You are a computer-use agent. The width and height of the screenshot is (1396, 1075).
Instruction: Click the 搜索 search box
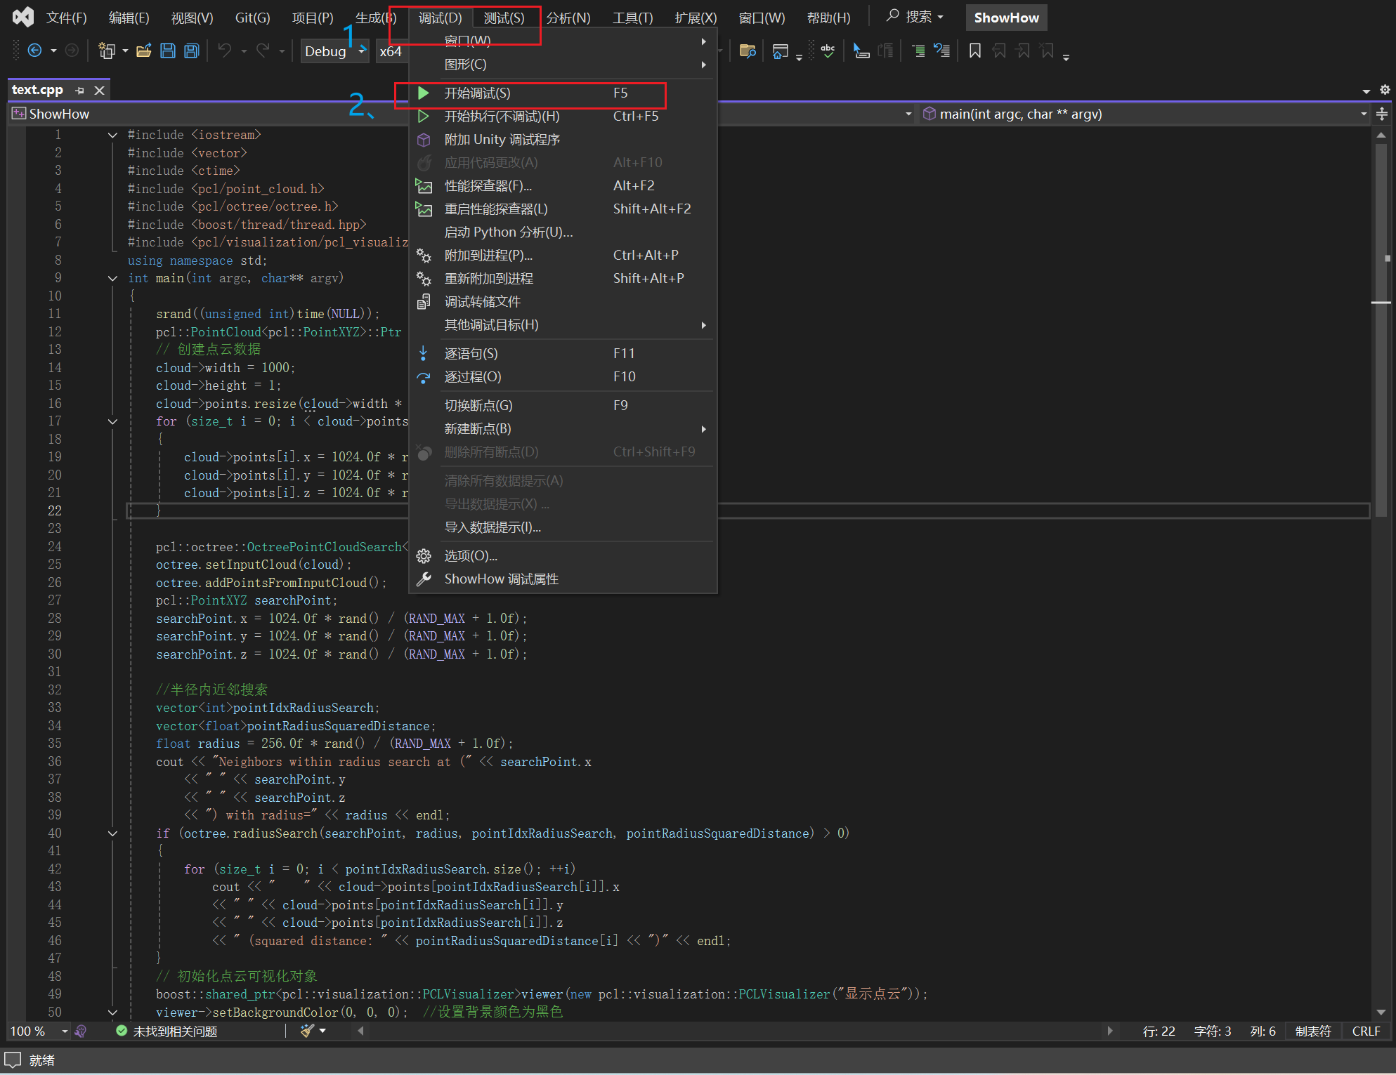(915, 17)
